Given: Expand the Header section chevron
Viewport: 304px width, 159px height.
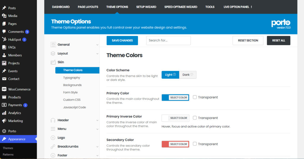Looking at the screenshot, I should (x=97, y=120).
